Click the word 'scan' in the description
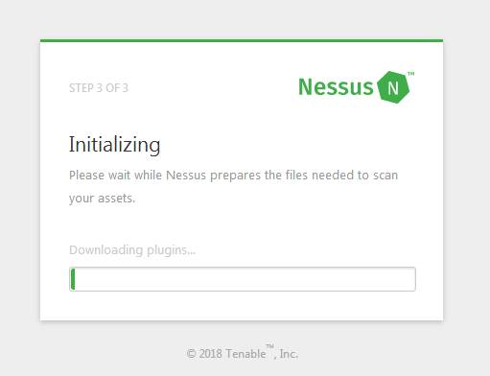 [385, 176]
